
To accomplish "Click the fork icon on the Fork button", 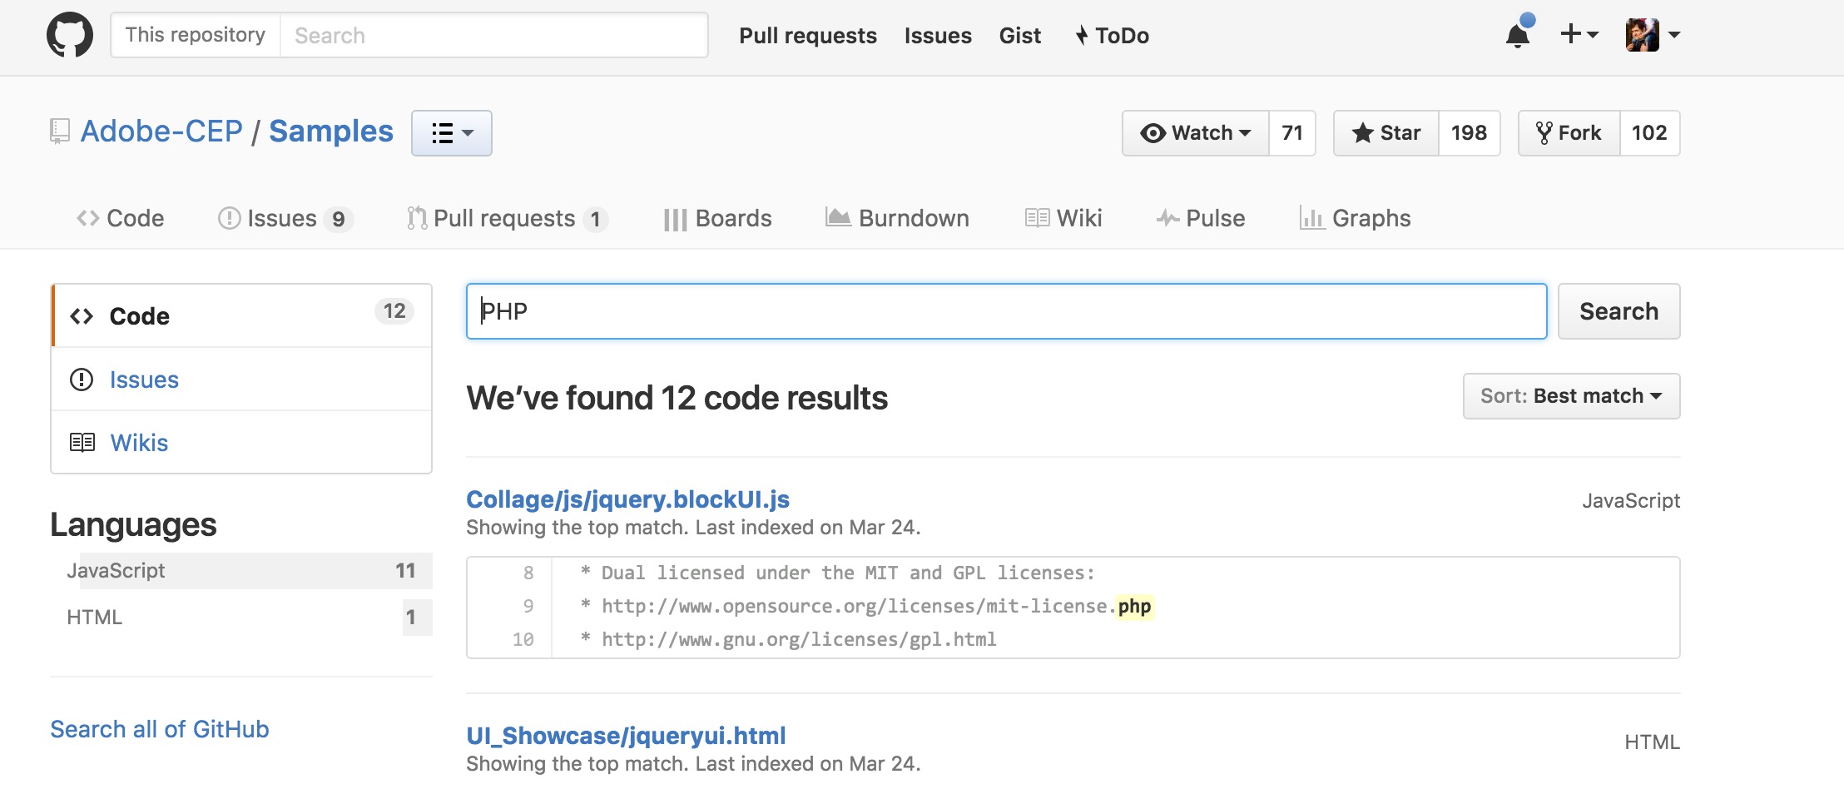I will point(1544,133).
